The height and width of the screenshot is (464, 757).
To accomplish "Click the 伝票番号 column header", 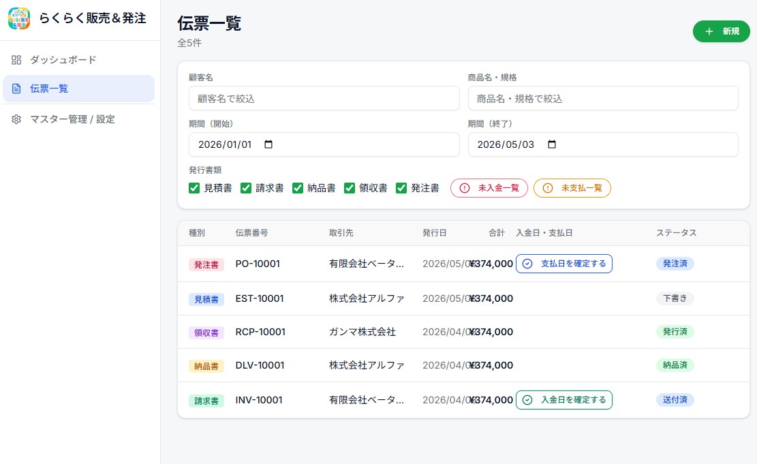I will [251, 233].
